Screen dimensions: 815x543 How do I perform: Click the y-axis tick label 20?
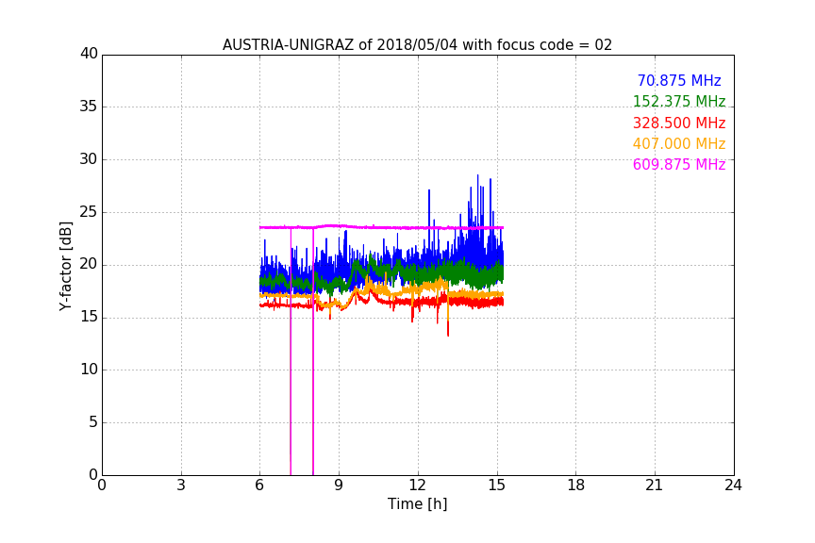89,265
